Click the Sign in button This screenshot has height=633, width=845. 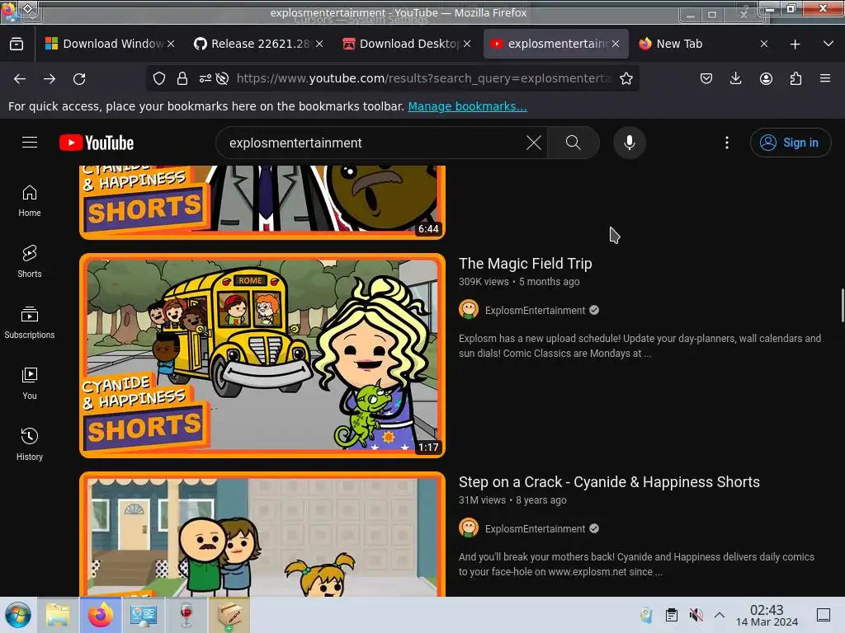(790, 143)
